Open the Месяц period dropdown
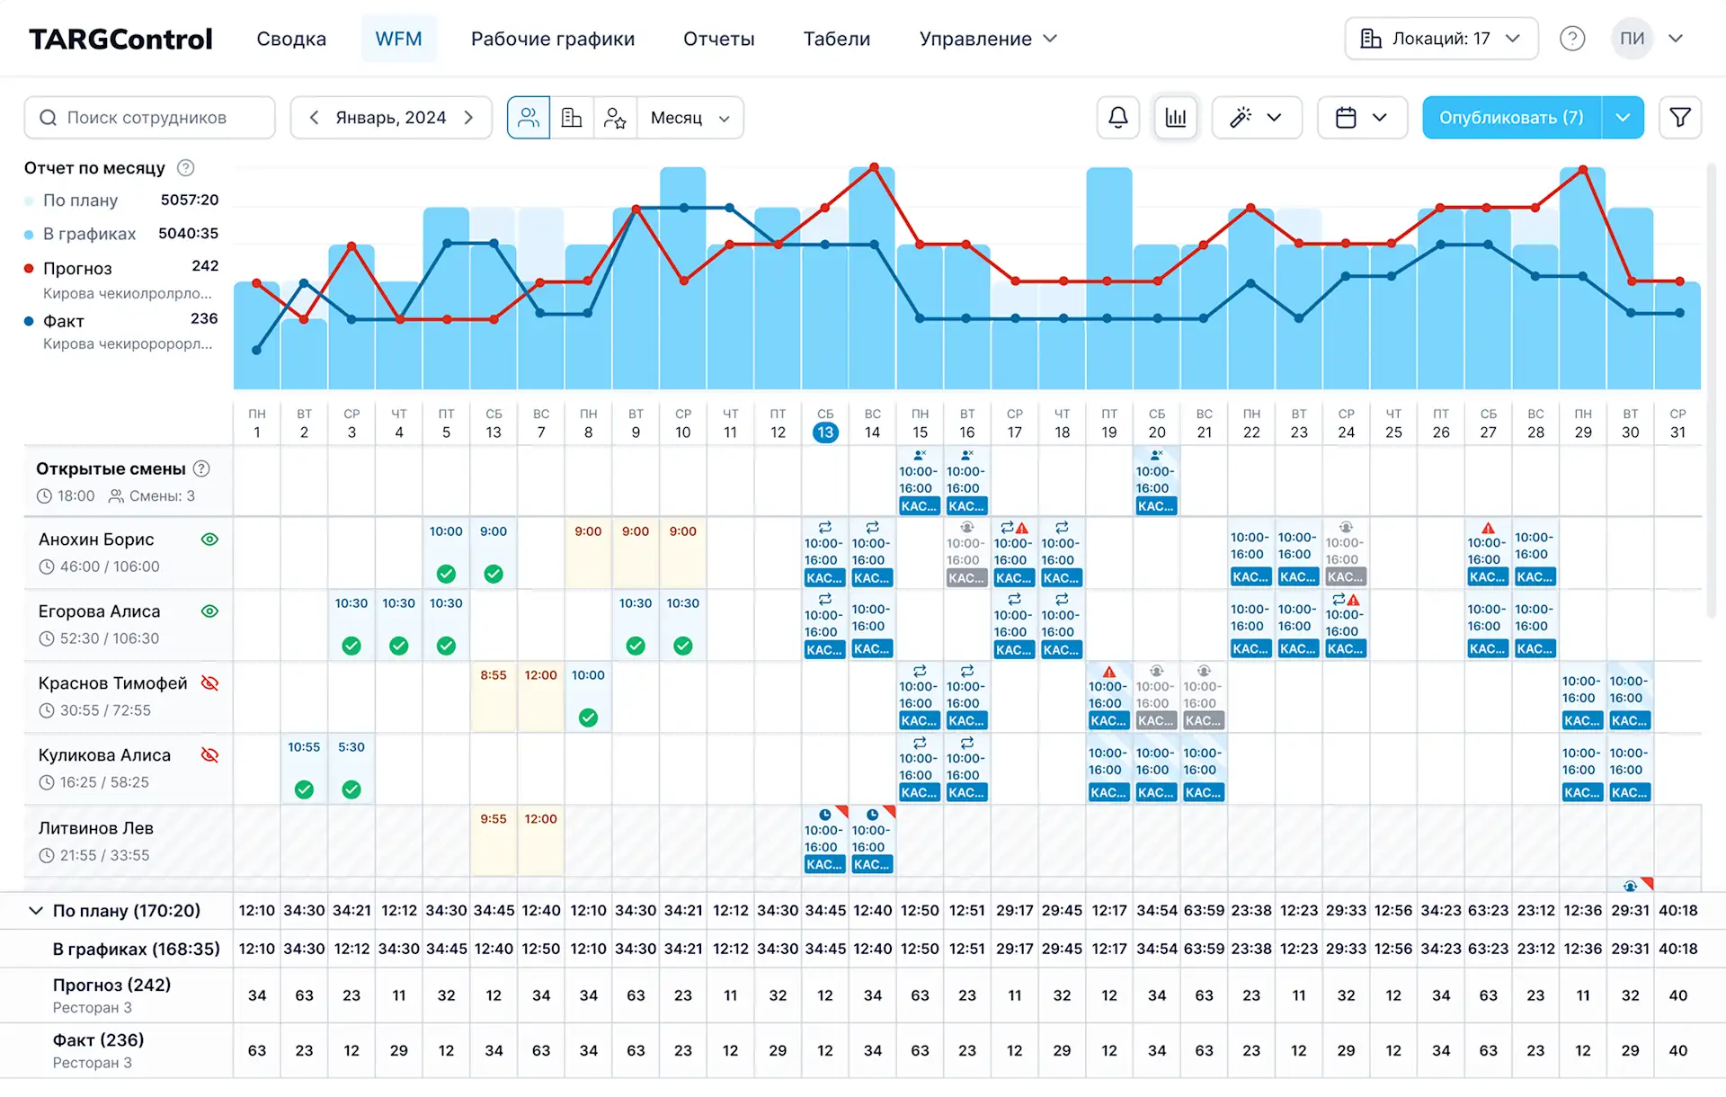Image resolution: width=1726 pixels, height=1097 pixels. pos(690,118)
